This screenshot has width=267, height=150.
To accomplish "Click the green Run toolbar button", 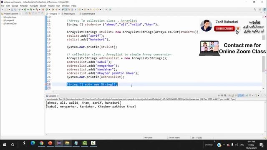I will click(25, 10).
